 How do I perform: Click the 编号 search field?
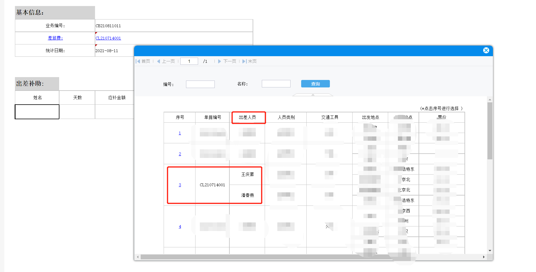[200, 84]
